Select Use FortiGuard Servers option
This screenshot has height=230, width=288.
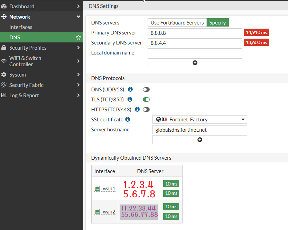(177, 22)
